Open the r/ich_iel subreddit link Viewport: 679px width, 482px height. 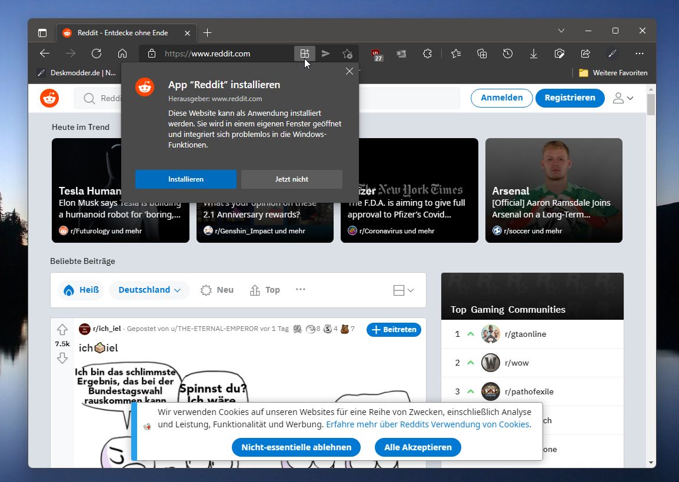click(x=107, y=329)
